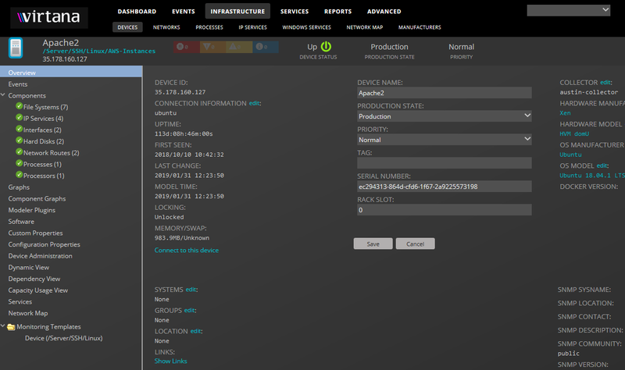Switch to the Windows Services subtab
The height and width of the screenshot is (370, 625).
306,27
